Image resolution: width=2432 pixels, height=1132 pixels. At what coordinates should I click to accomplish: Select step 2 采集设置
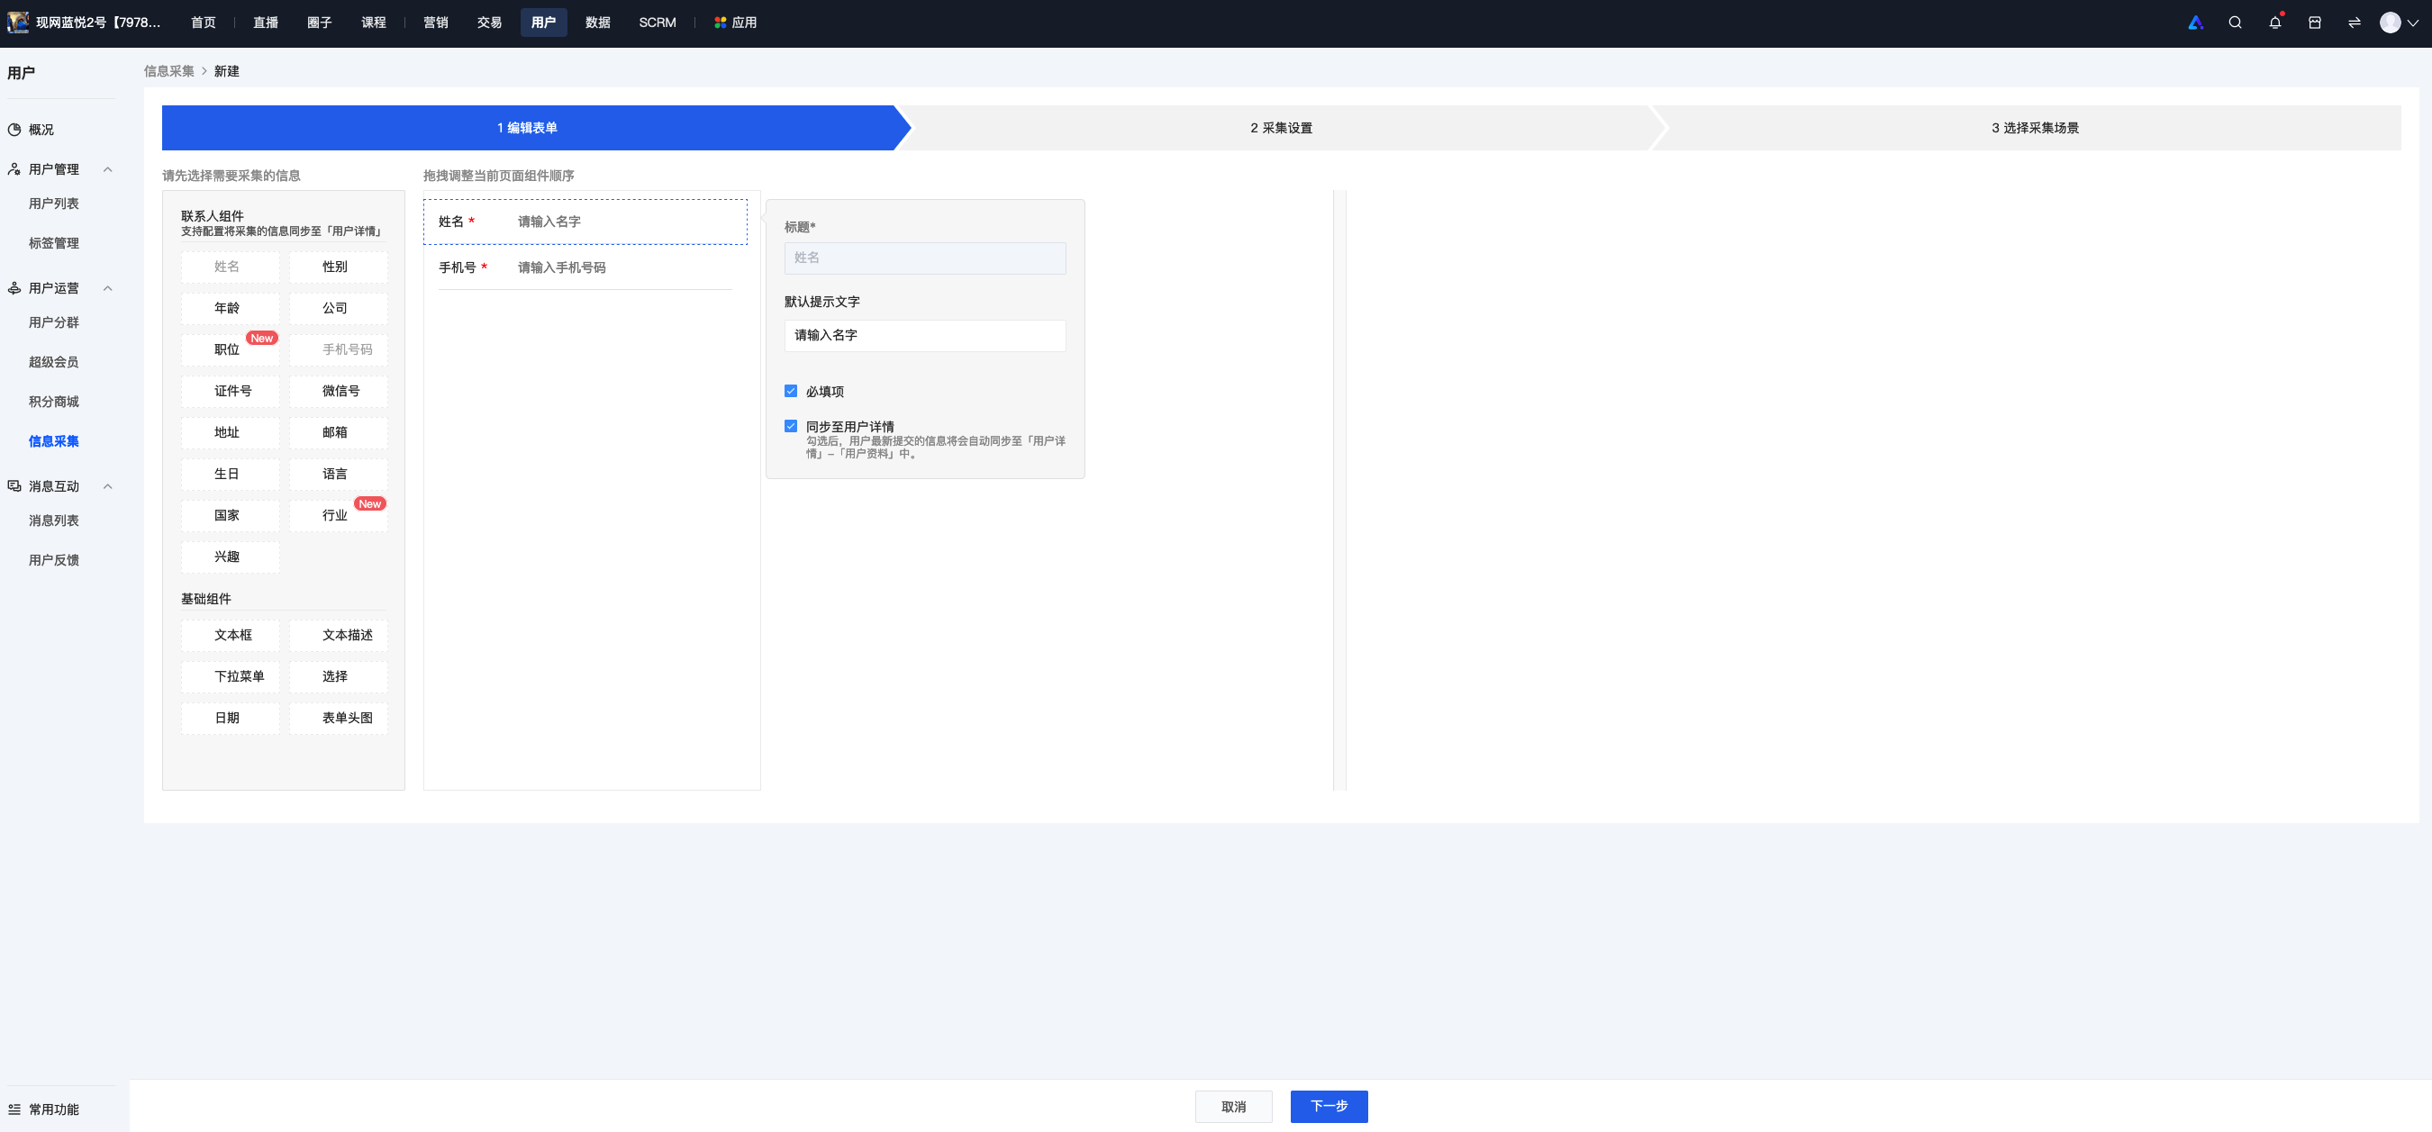tap(1281, 128)
